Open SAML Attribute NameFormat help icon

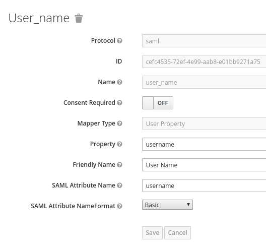(119, 206)
